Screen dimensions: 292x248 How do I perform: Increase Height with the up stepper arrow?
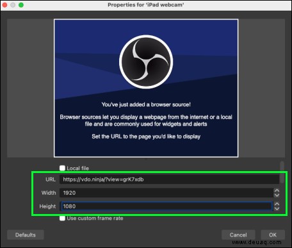277,204
